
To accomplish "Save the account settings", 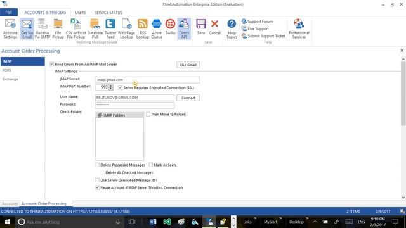I will pyautogui.click(x=201, y=27).
